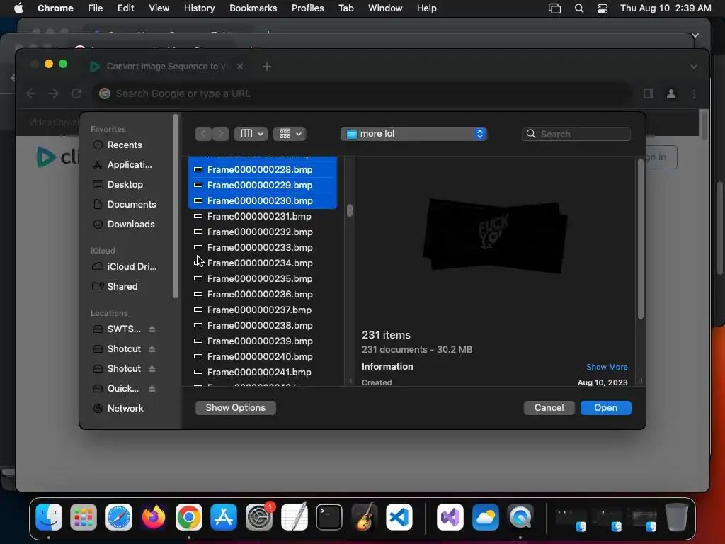This screenshot has width=725, height=544.
Task: Launch Firefox from the Dock
Action: pos(154,516)
